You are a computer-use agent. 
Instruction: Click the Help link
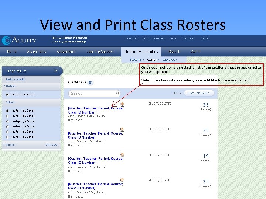point(173,39)
